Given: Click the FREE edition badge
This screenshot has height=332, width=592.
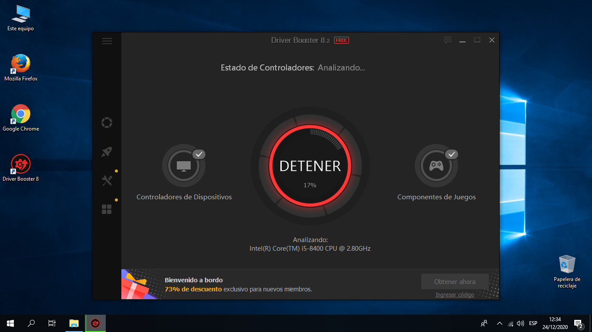Looking at the screenshot, I should click(341, 40).
